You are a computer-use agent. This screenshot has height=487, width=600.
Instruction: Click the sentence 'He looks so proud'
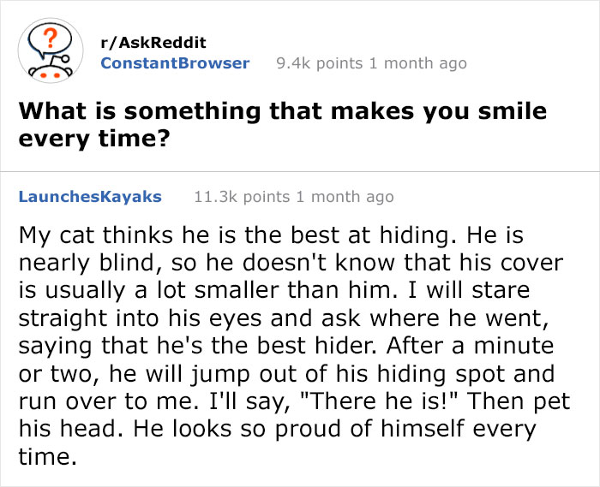point(278,442)
